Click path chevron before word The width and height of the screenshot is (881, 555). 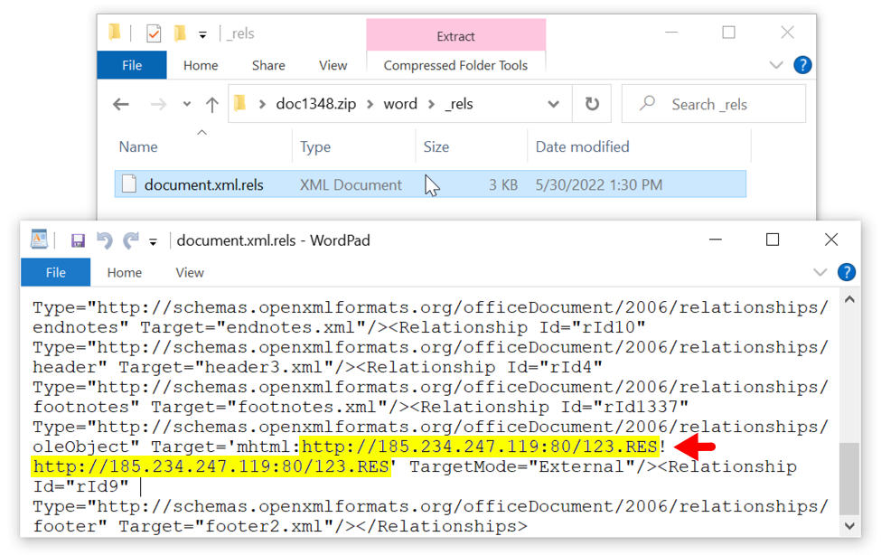[x=370, y=104]
